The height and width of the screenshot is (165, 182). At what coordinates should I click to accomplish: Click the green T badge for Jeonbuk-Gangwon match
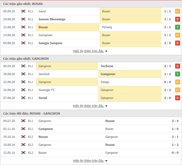point(177,74)
